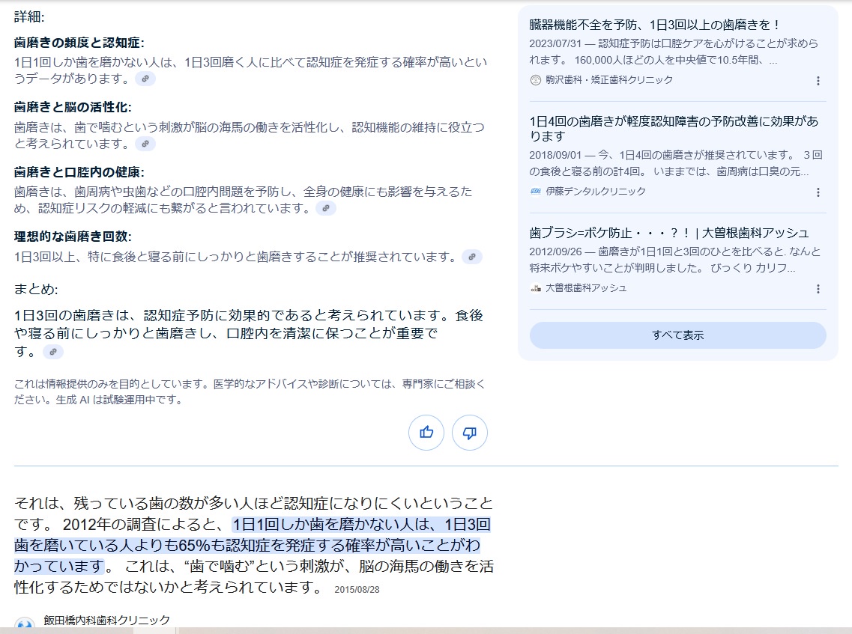
Task: Open source link after まとめ summary paragraph
Action: click(53, 352)
